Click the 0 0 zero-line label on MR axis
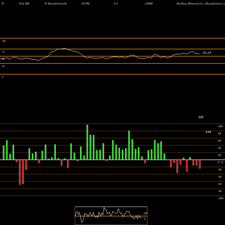225x225 pixels. coord(220,162)
